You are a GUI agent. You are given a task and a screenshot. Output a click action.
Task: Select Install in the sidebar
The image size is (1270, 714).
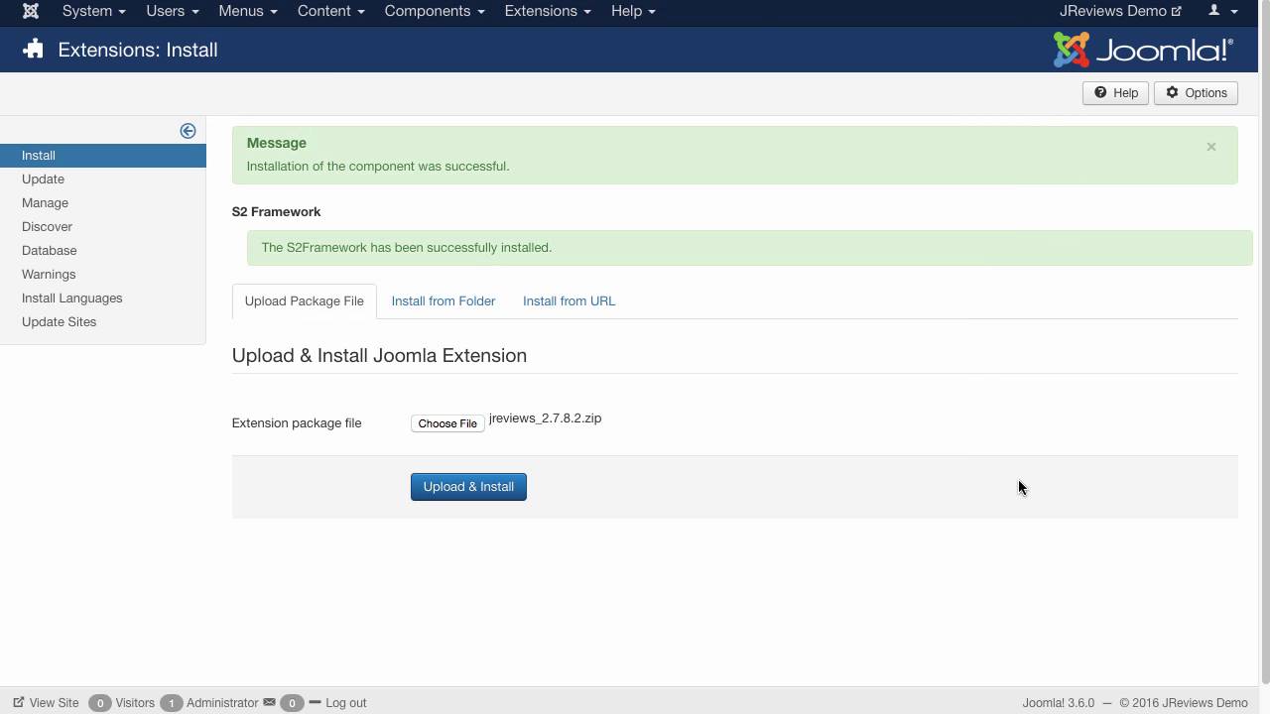[103, 156]
